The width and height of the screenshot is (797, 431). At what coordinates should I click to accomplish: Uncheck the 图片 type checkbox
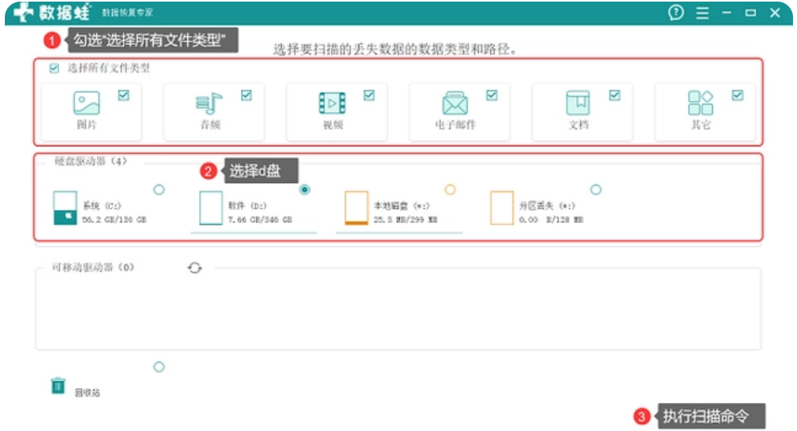pos(123,95)
